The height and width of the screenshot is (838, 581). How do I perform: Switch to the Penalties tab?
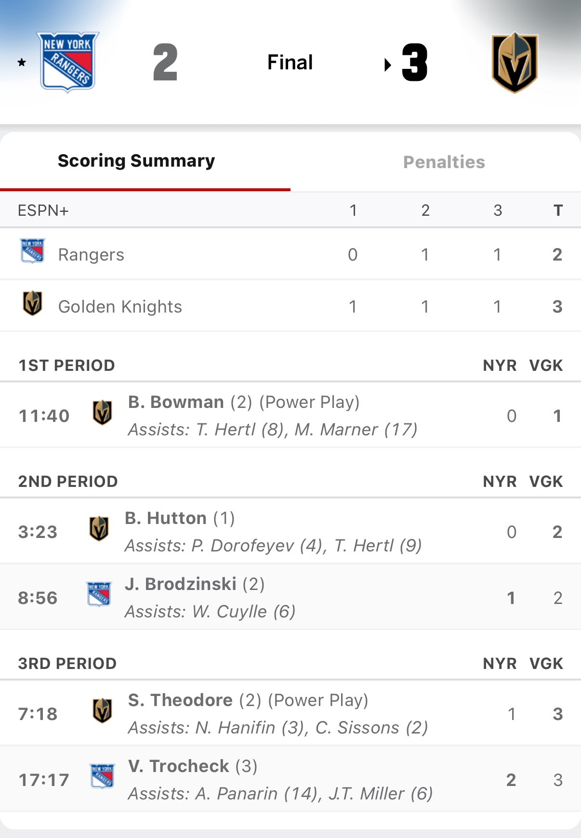444,162
